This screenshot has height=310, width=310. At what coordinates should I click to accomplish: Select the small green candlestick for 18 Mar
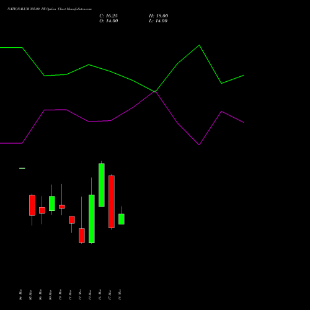pos(122,219)
